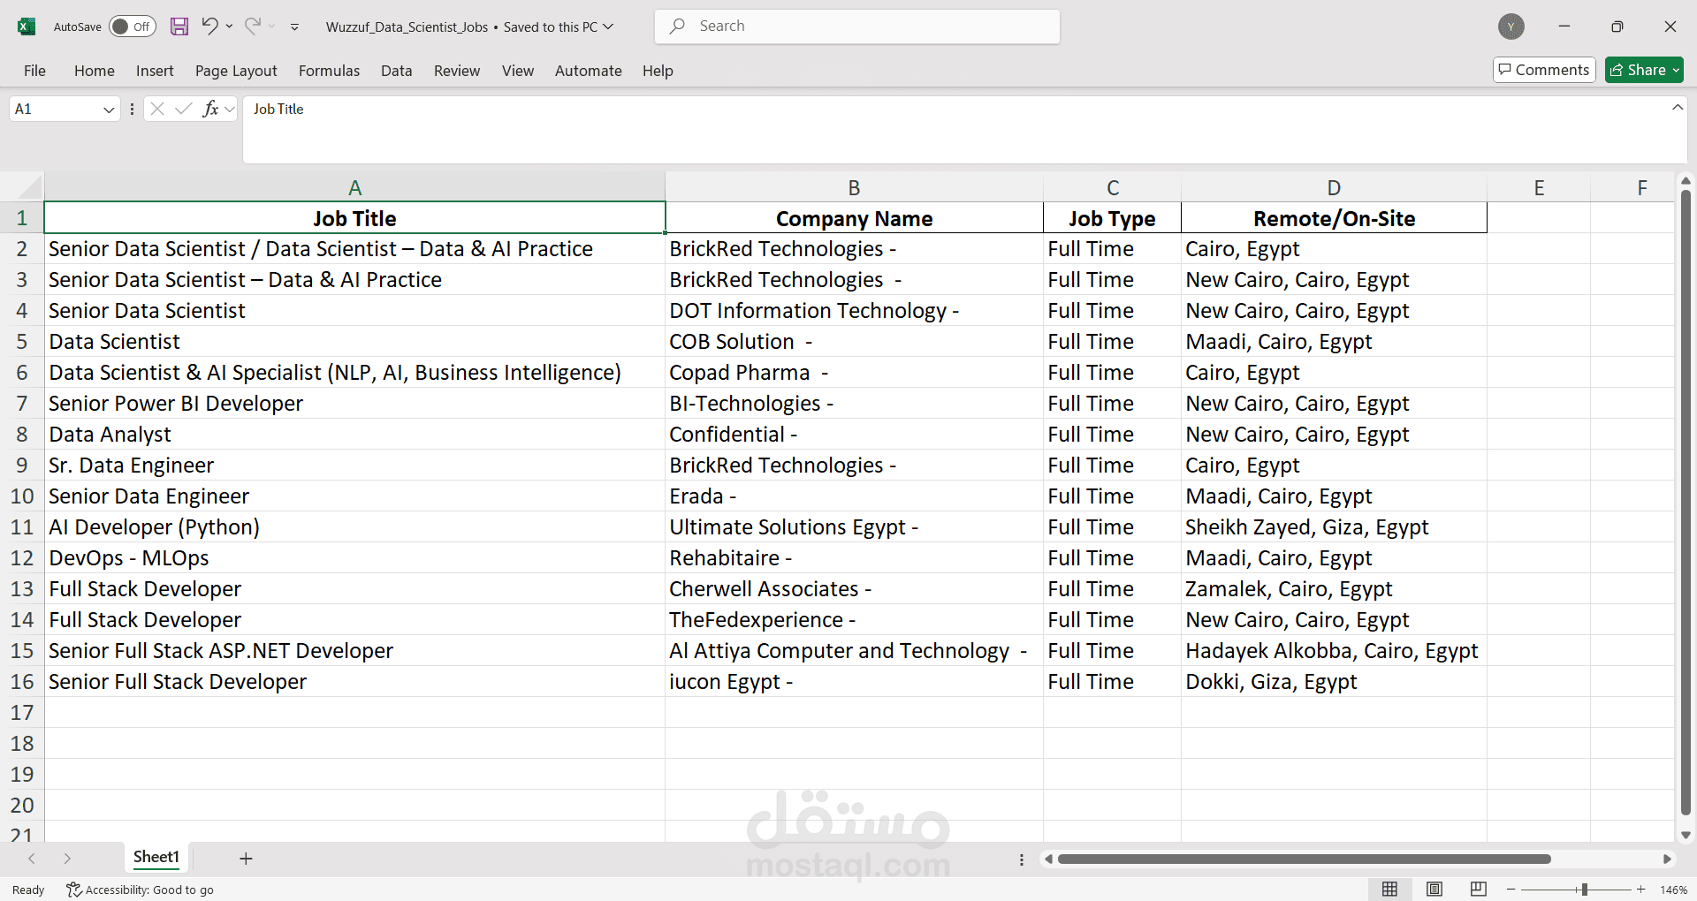The width and height of the screenshot is (1697, 901).
Task: Open the File menu
Action: pos(35,71)
